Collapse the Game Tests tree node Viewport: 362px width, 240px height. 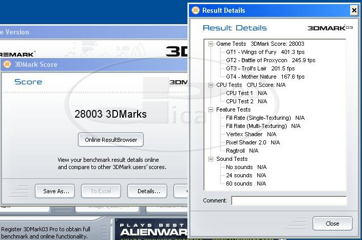[211, 44]
